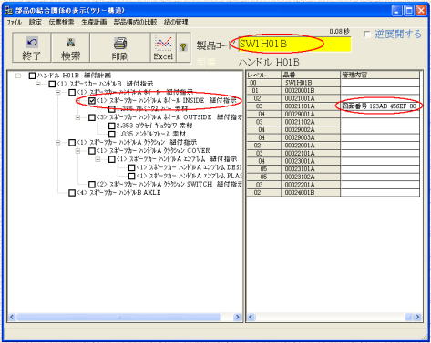This screenshot has height=343, width=431.
Task: Select the エンブレム DESI tree item
Action: [x=189, y=167]
